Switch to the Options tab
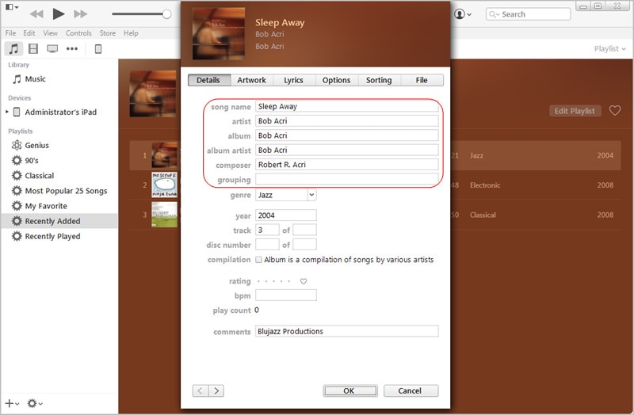The width and height of the screenshot is (634, 415). [336, 80]
